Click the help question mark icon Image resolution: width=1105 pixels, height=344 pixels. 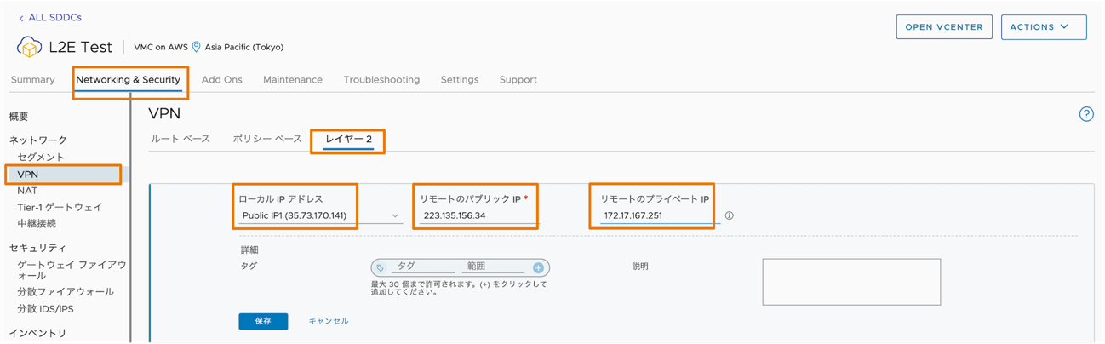(1085, 114)
